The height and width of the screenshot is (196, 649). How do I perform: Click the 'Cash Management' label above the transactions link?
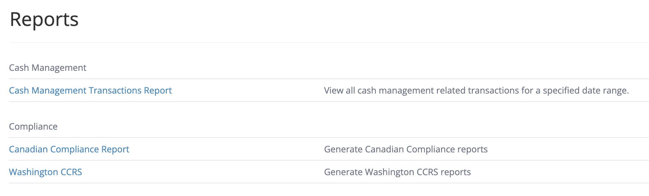[x=48, y=68]
